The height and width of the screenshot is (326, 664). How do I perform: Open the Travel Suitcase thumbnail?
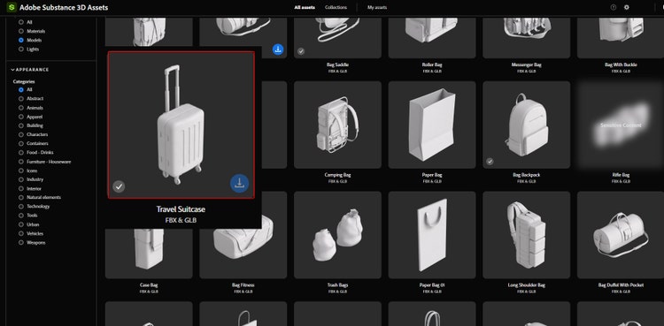click(181, 125)
